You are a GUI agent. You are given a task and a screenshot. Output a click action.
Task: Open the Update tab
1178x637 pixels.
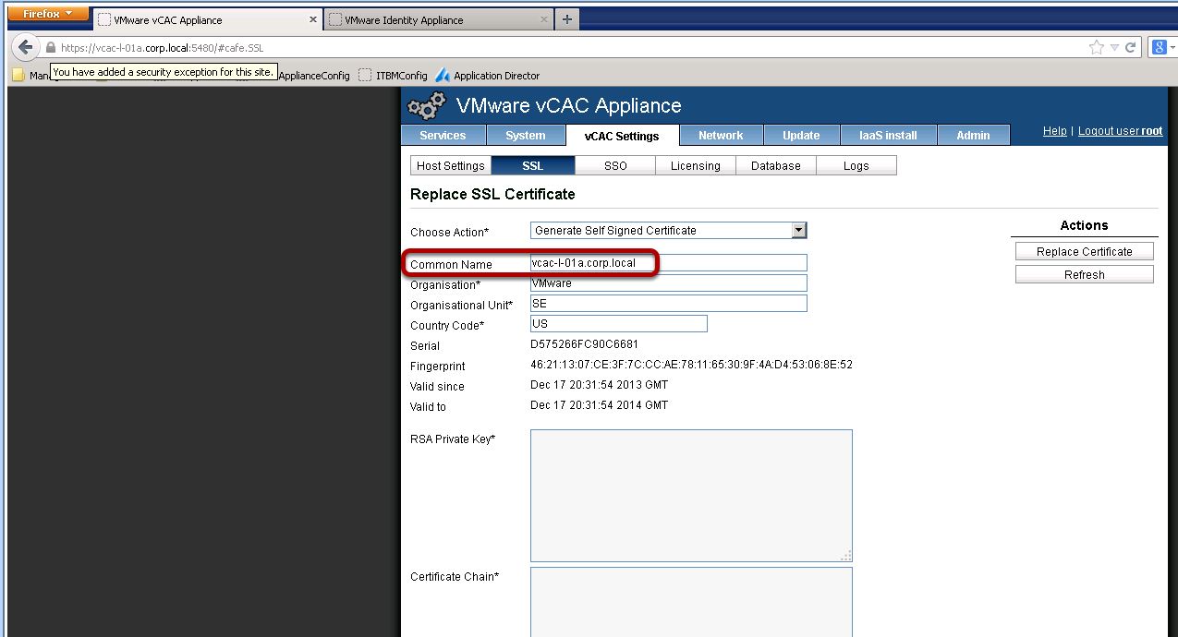pyautogui.click(x=801, y=136)
